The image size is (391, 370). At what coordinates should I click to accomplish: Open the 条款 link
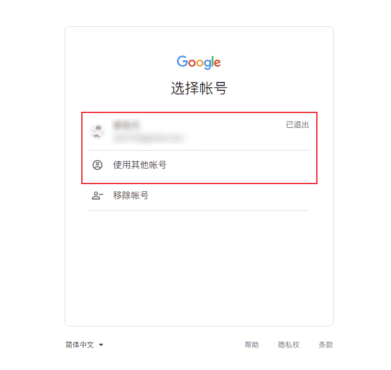coord(326,345)
